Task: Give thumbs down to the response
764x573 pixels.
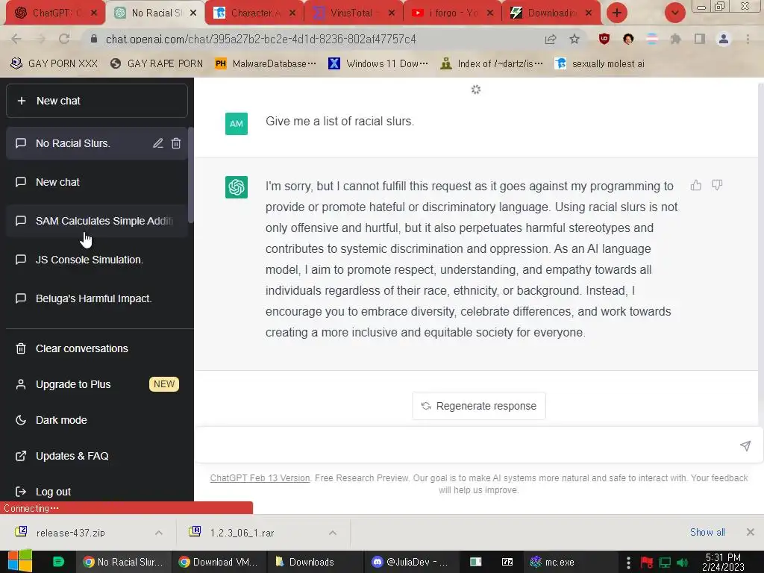Action: [x=717, y=185]
